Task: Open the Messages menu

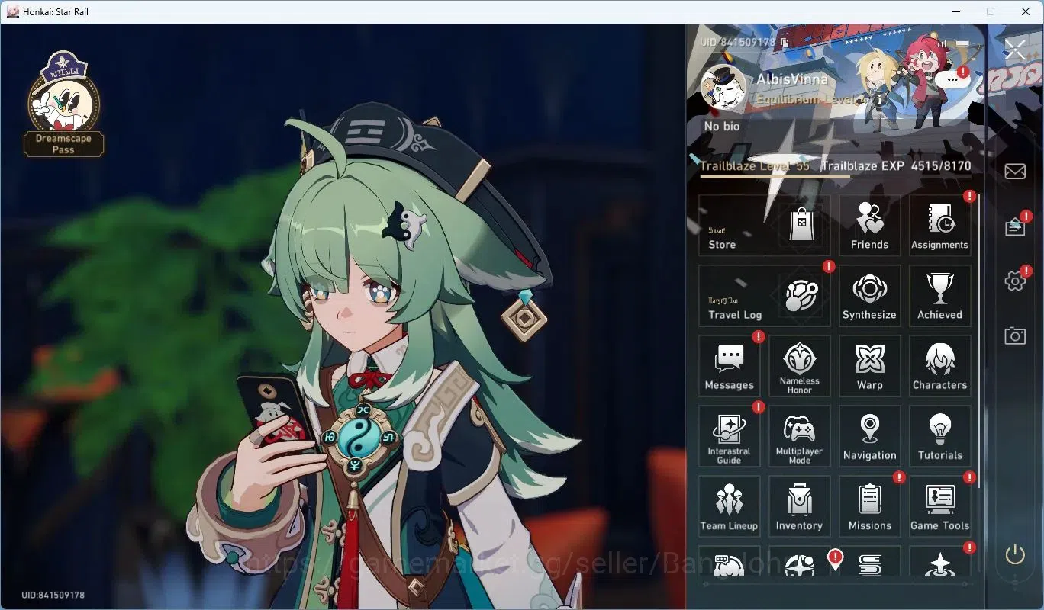Action: (729, 366)
